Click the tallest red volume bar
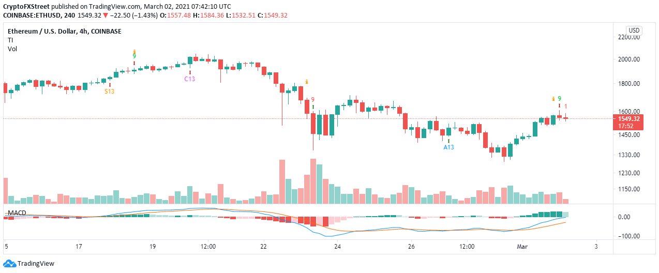The width and height of the screenshot is (659, 273). tap(313, 181)
